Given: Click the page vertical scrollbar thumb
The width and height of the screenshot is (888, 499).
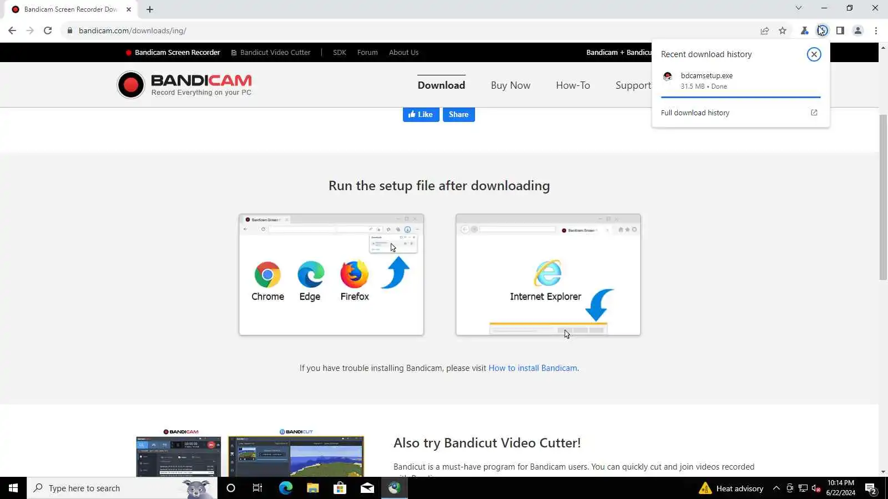Looking at the screenshot, I should (883, 197).
